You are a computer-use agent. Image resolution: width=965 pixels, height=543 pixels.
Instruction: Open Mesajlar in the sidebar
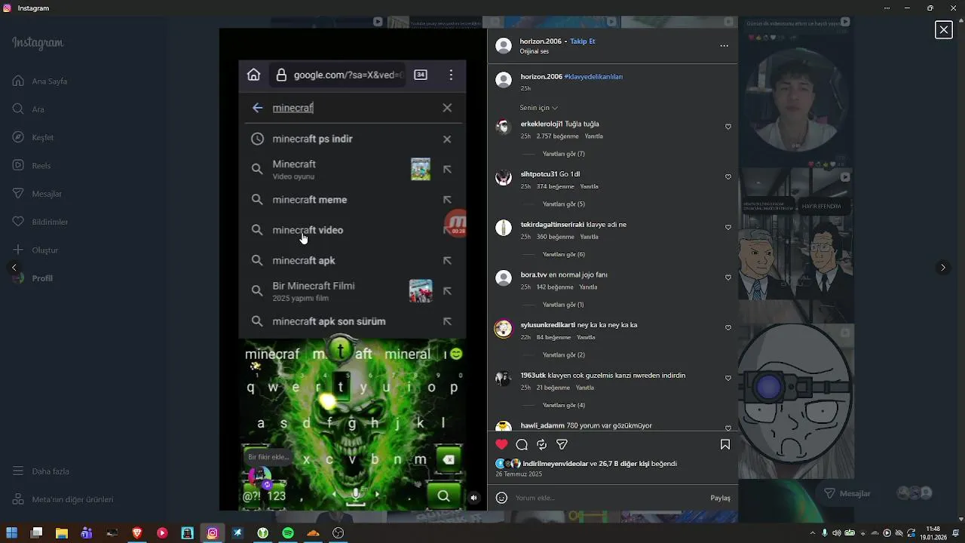coord(38,194)
